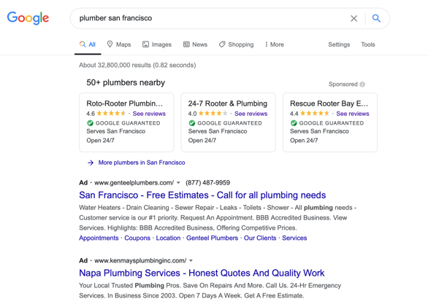Click the www.kenmaysplumbinginc.com/ URL text
428x307 pixels.
(x=140, y=260)
